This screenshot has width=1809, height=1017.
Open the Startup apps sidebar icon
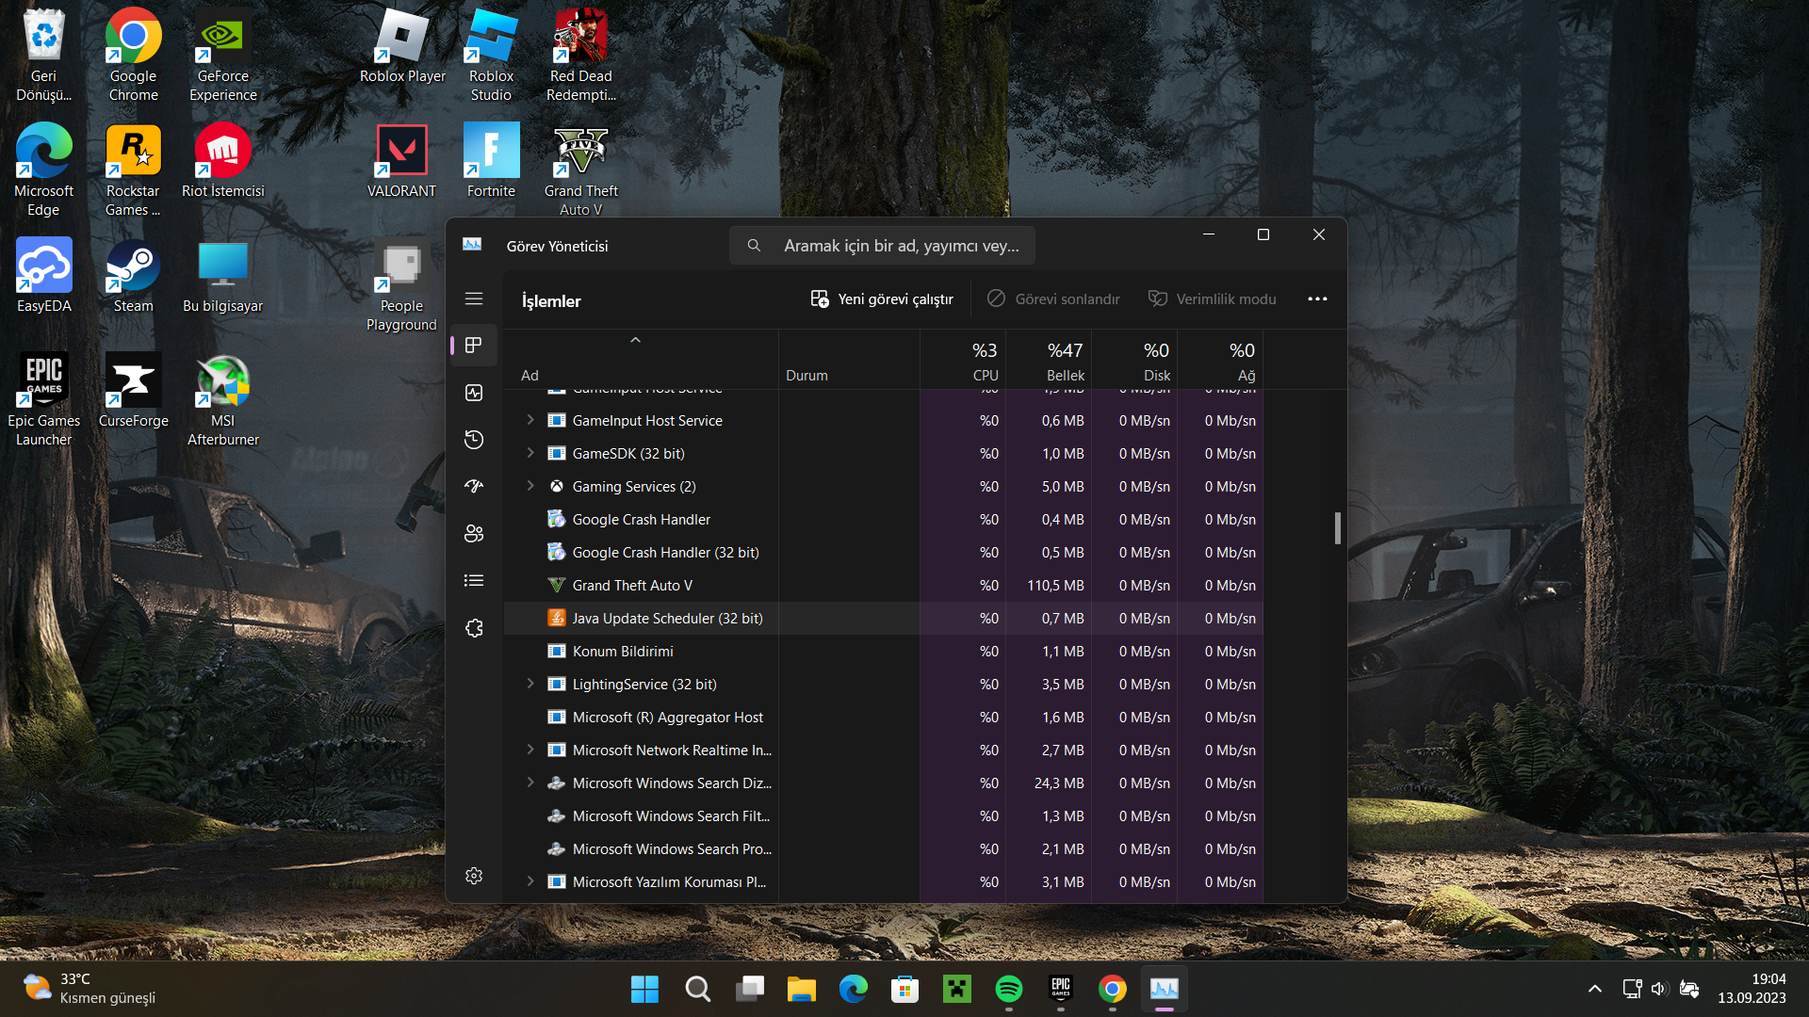coord(474,486)
